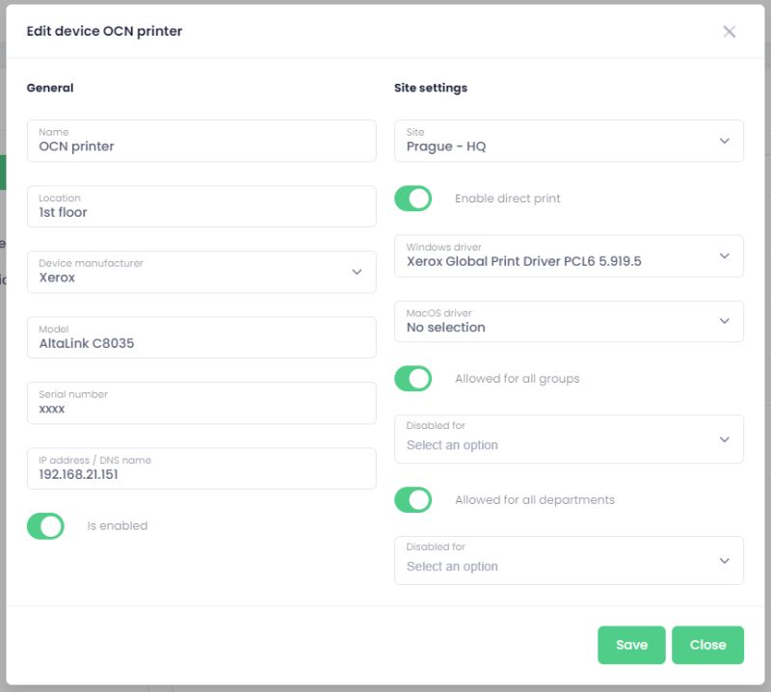This screenshot has width=771, height=692.
Task: Click the chevron arrow in Site field
Action: (725, 141)
